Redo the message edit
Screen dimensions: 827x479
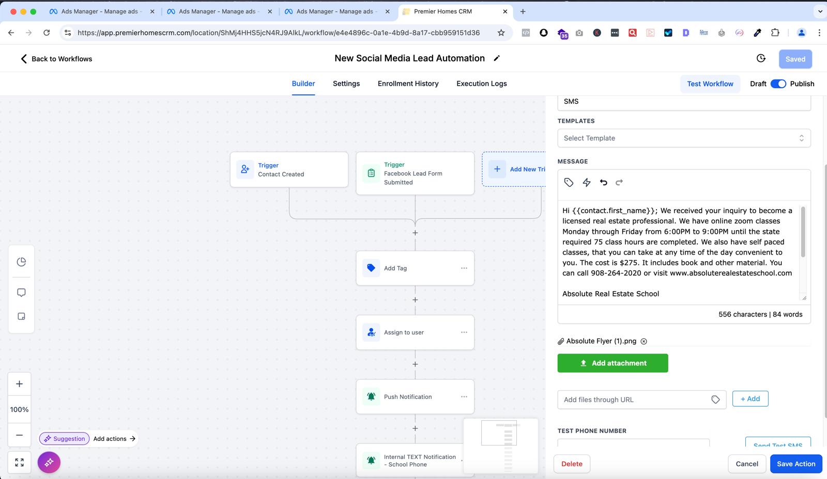pos(619,182)
